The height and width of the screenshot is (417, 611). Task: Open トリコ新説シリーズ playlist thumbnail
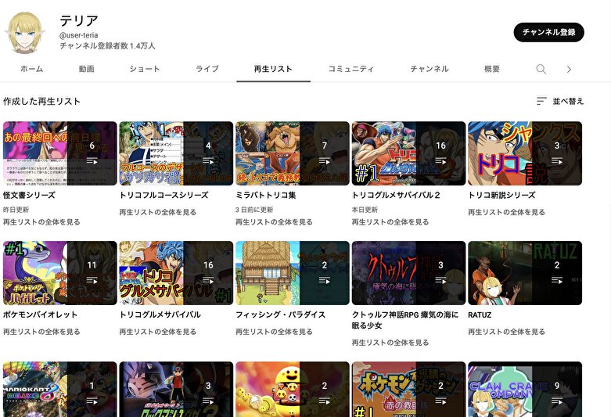tap(525, 153)
